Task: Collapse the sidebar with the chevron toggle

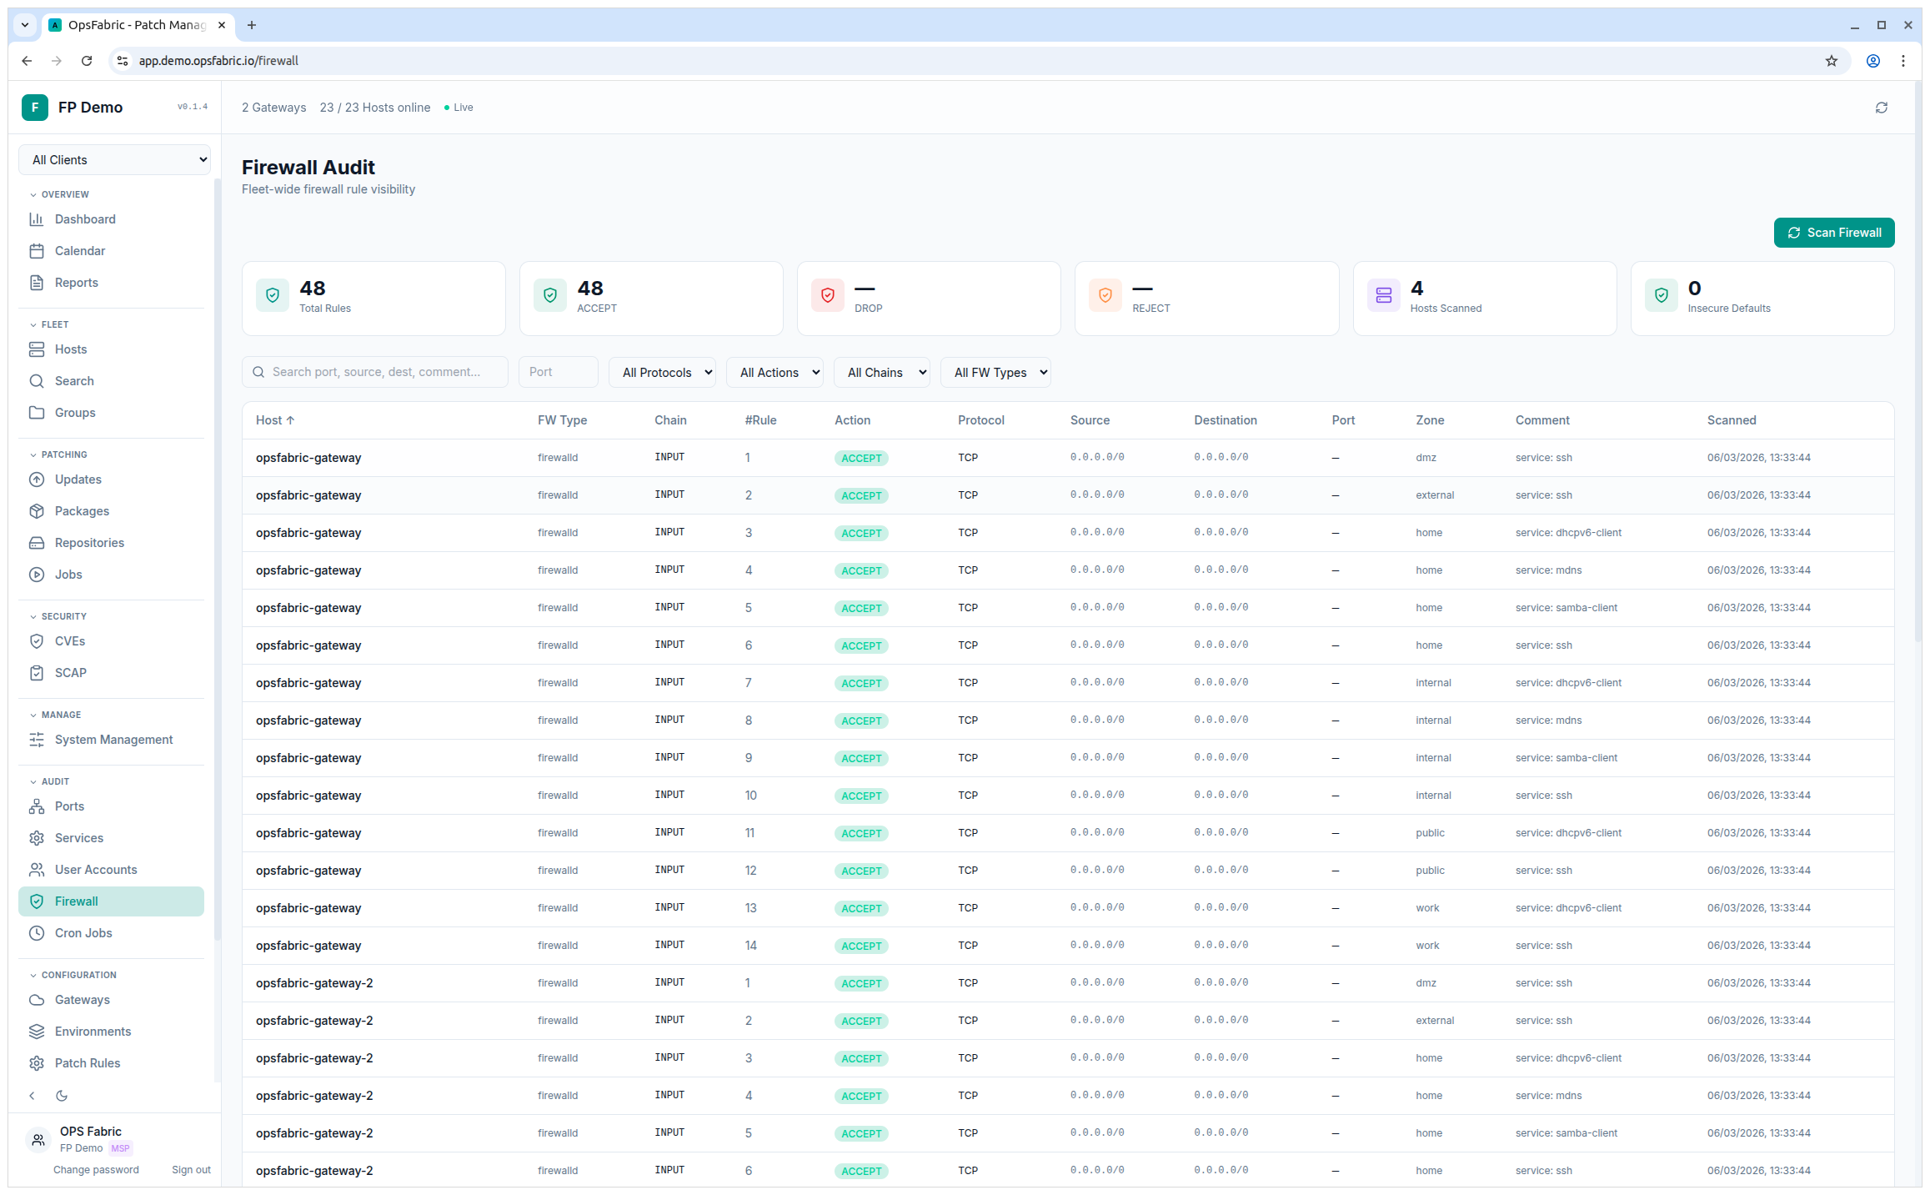Action: tap(32, 1095)
